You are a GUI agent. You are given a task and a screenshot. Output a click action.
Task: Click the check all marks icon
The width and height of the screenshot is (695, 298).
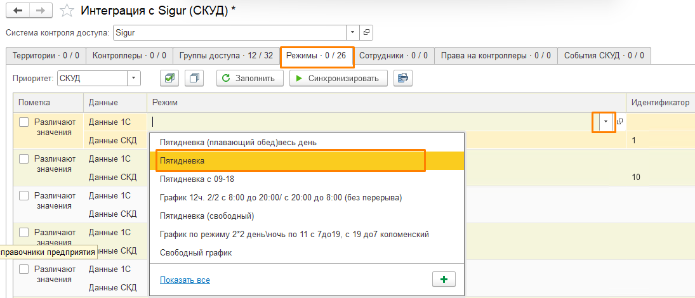169,78
